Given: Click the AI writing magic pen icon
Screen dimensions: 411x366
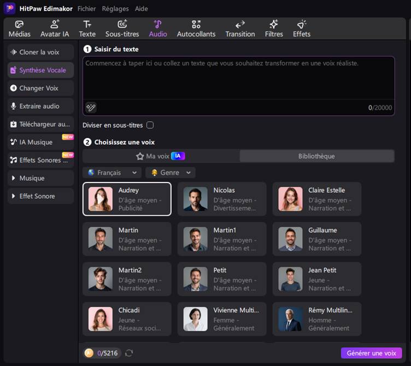Looking at the screenshot, I should tap(91, 108).
